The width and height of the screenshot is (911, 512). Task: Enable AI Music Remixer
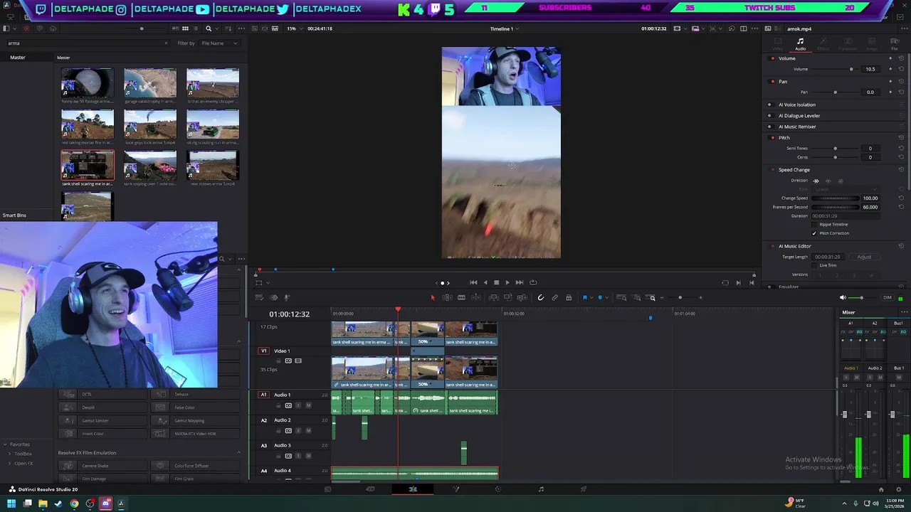pyautogui.click(x=769, y=127)
